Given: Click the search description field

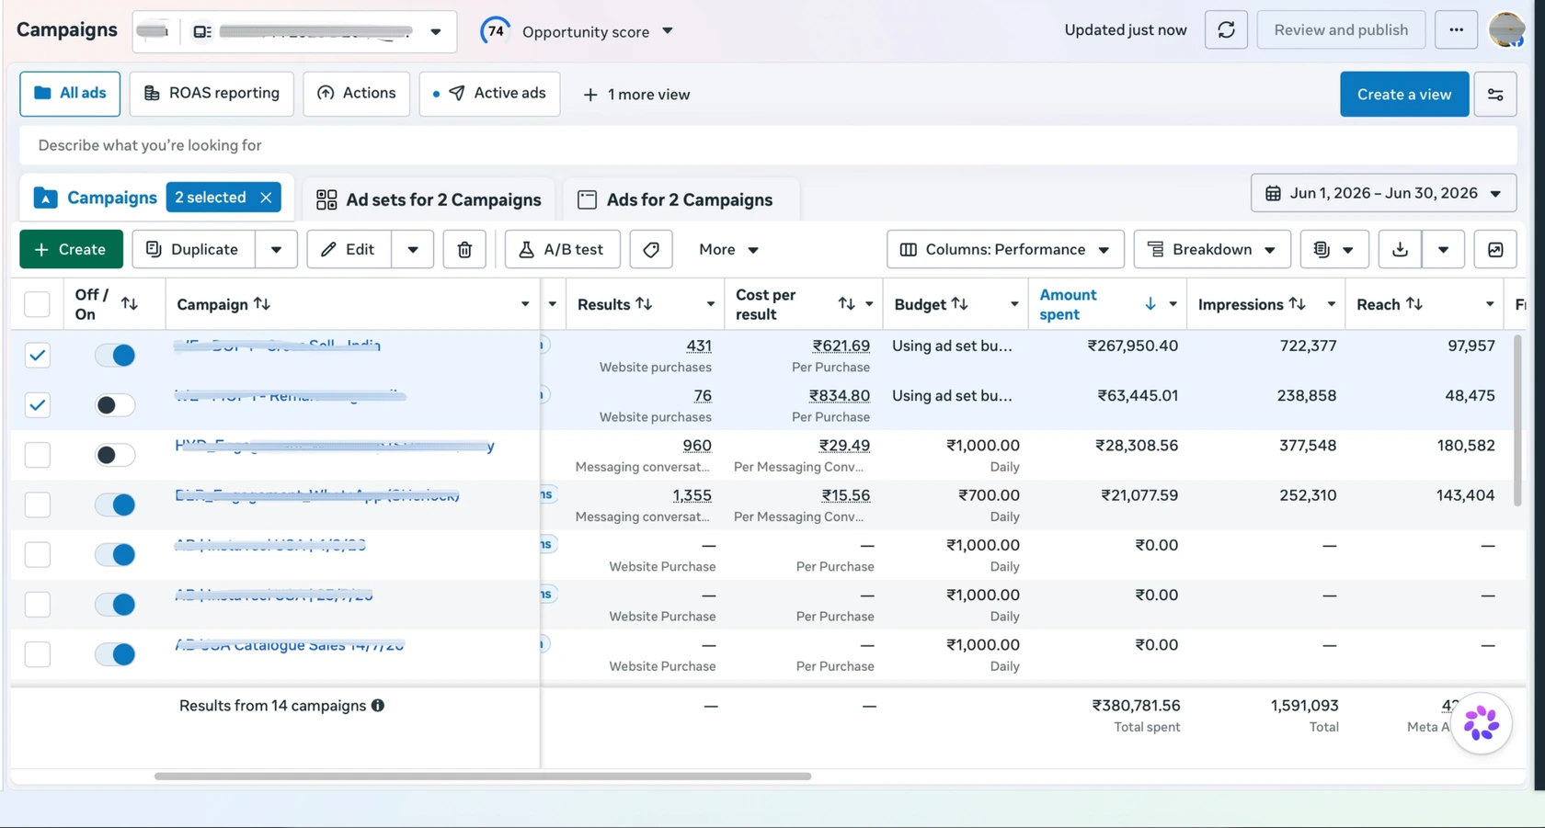Looking at the screenshot, I should click(x=768, y=145).
